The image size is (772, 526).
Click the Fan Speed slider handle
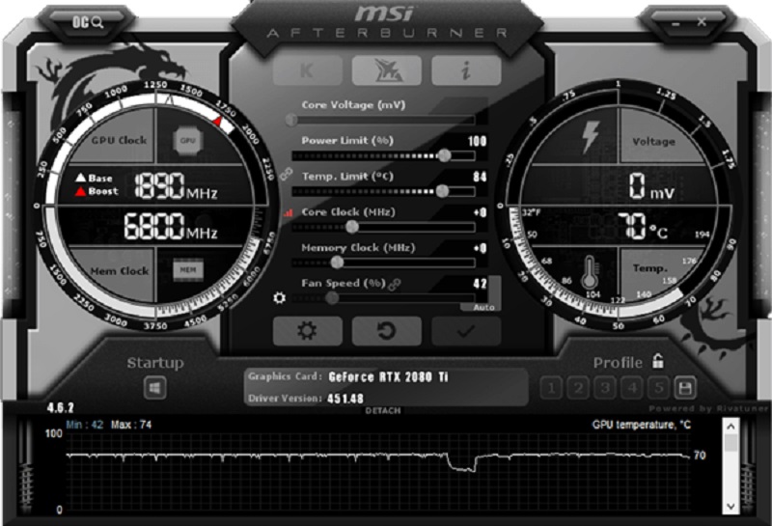coord(332,297)
